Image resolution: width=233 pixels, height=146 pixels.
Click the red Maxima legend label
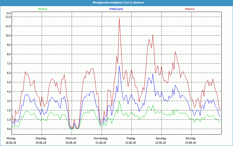point(190,9)
